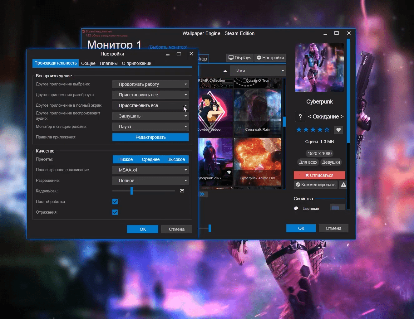Click the color palette icon under Свойства
Screen dimensions: 414x319
[296, 208]
